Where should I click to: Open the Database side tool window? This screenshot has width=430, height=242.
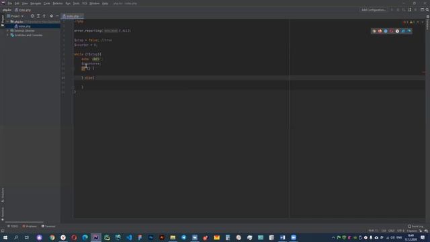point(427,22)
